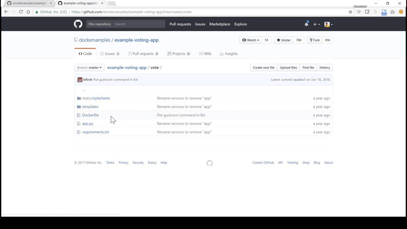The height and width of the screenshot is (229, 407).
Task: Open the app.py file
Action: point(88,124)
